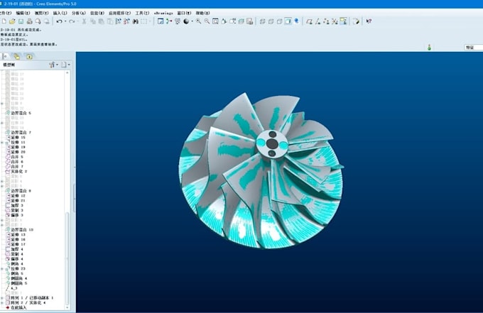Open the eDrawings menu

(163, 13)
